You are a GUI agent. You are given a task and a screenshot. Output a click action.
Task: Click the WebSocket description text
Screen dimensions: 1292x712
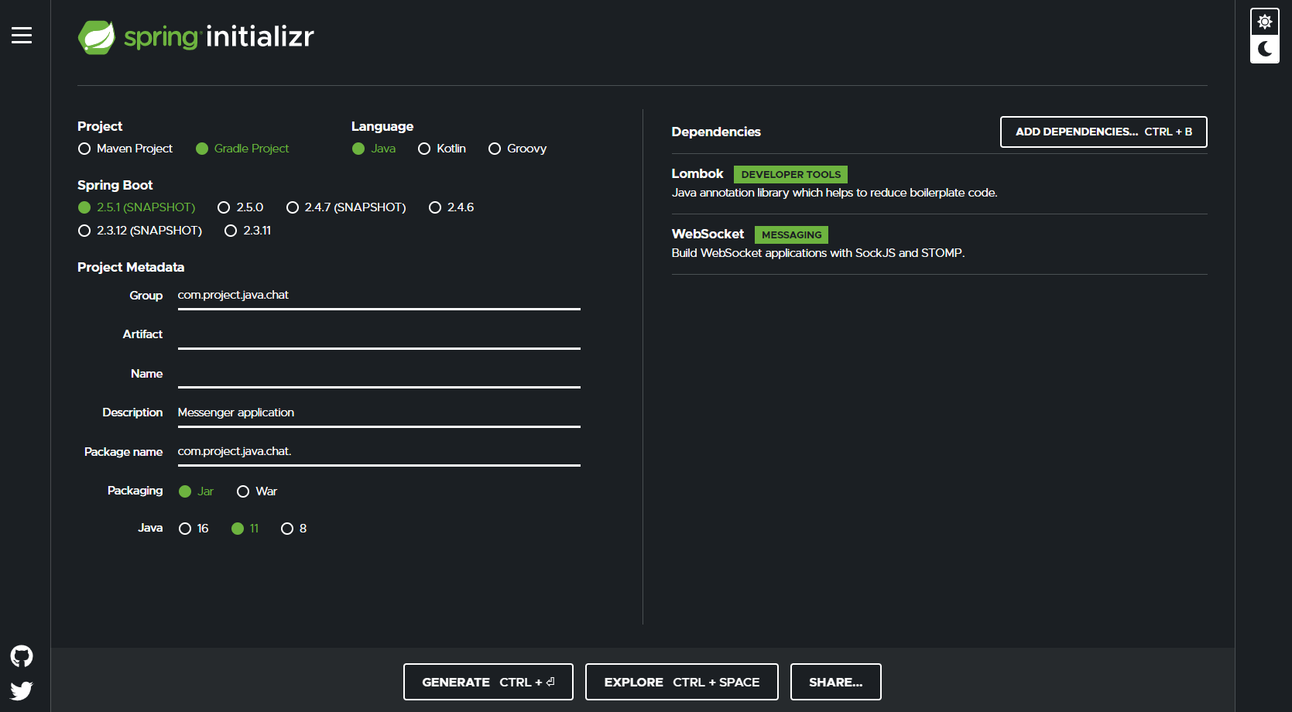(x=818, y=253)
